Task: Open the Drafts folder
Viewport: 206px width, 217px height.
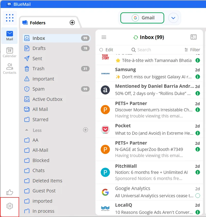Action: (x=57, y=48)
